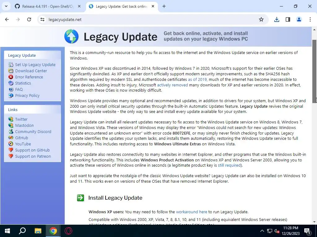The width and height of the screenshot is (317, 237).
Task: Expand the tab search dropdown
Action: pyautogui.click(x=6, y=6)
